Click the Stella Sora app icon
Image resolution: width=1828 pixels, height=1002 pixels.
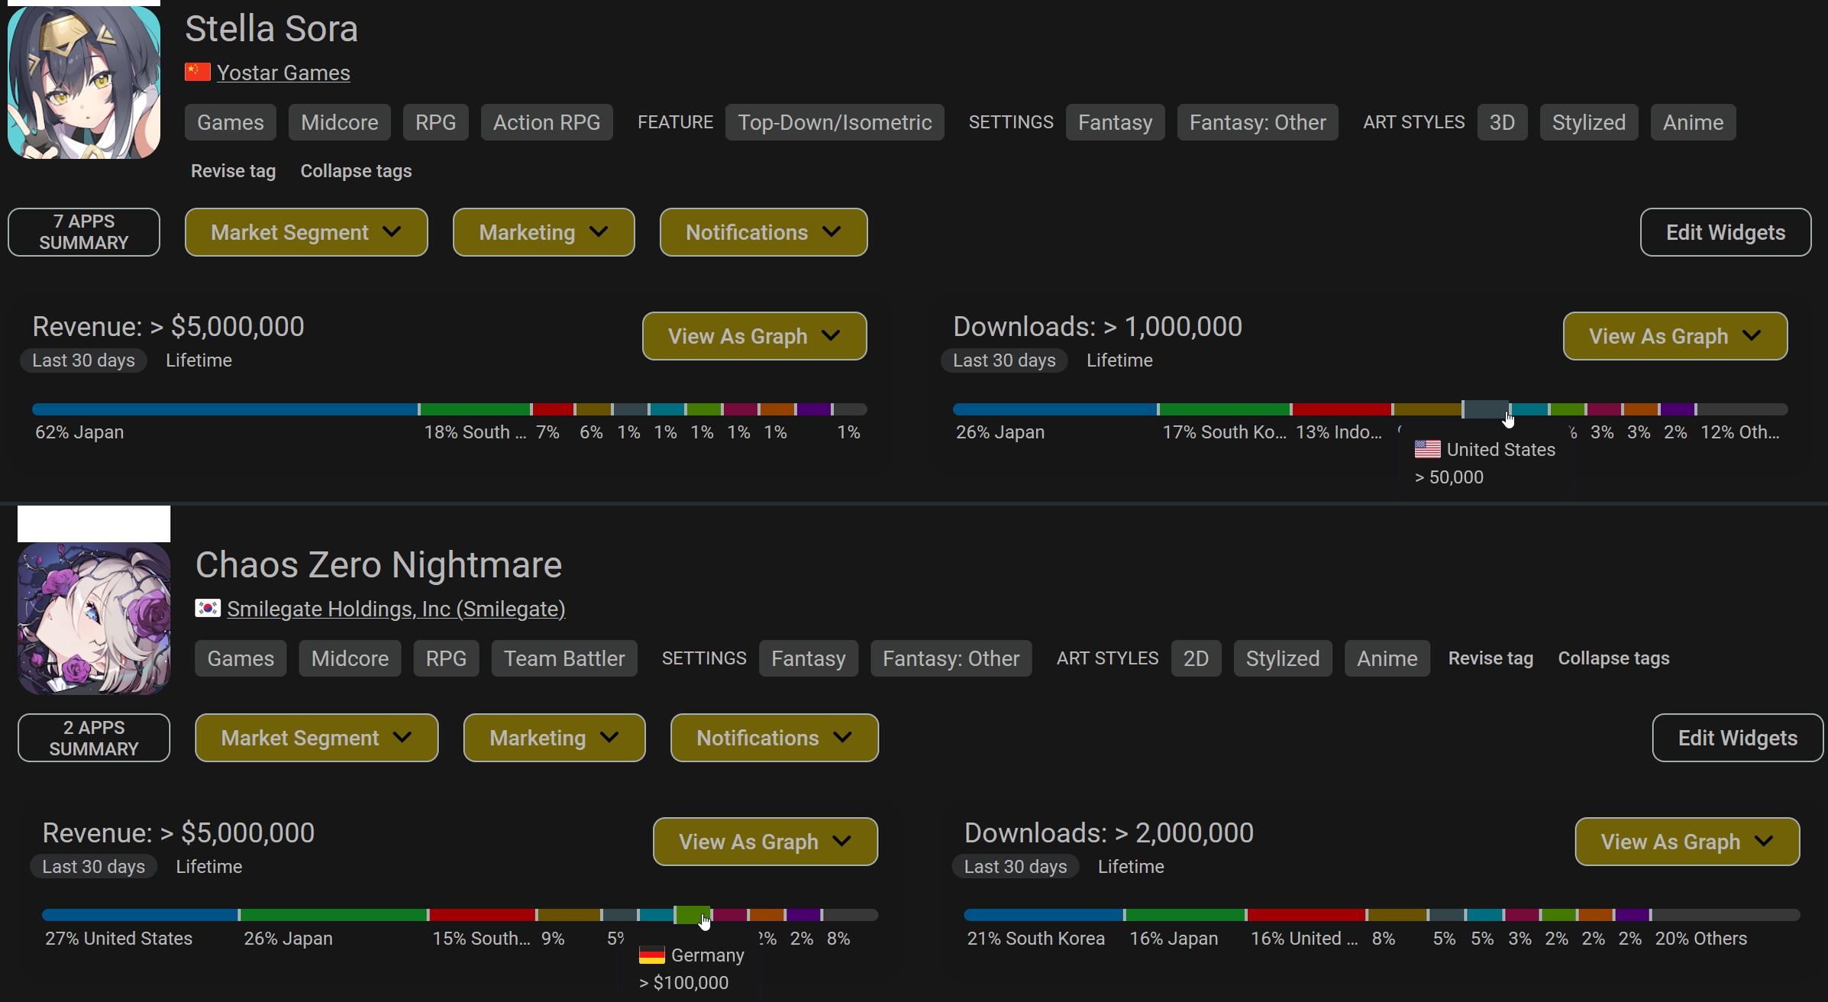tap(84, 82)
